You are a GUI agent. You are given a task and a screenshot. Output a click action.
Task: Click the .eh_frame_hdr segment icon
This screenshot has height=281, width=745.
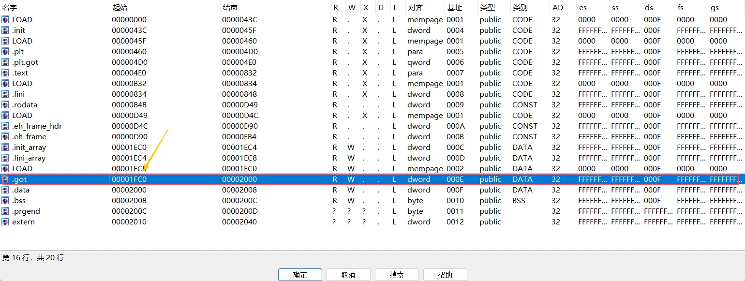[x=5, y=126]
